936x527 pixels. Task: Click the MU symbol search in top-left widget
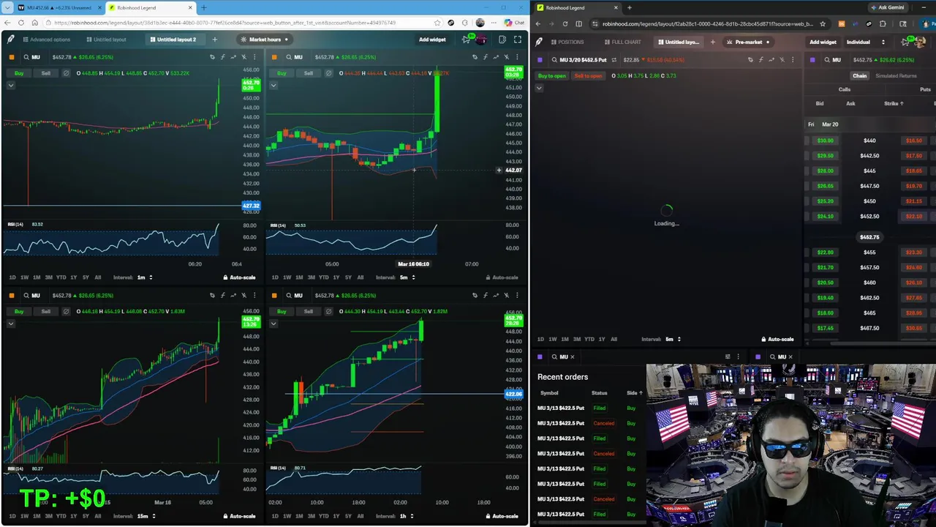coord(31,57)
